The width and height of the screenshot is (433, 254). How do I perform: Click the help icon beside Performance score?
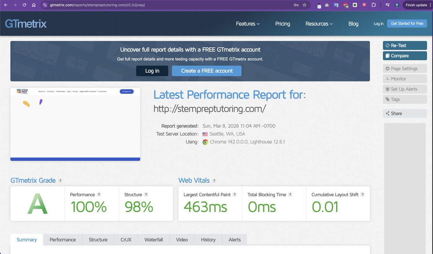pyautogui.click(x=99, y=194)
